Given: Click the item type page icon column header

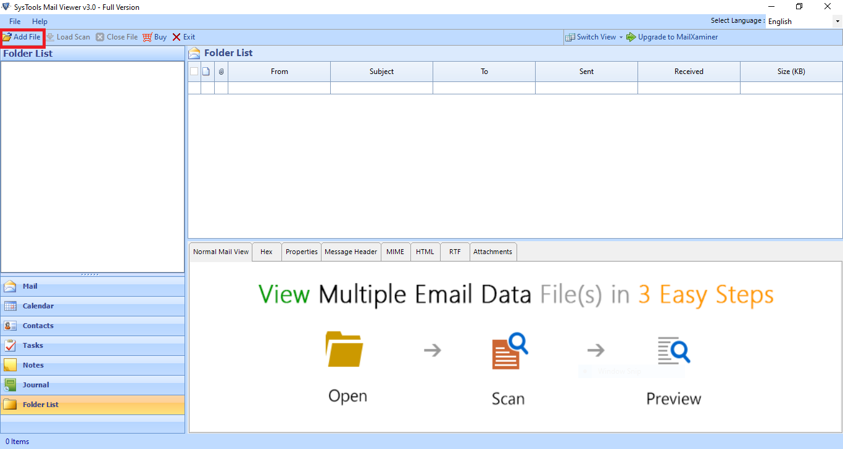Looking at the screenshot, I should [x=207, y=72].
